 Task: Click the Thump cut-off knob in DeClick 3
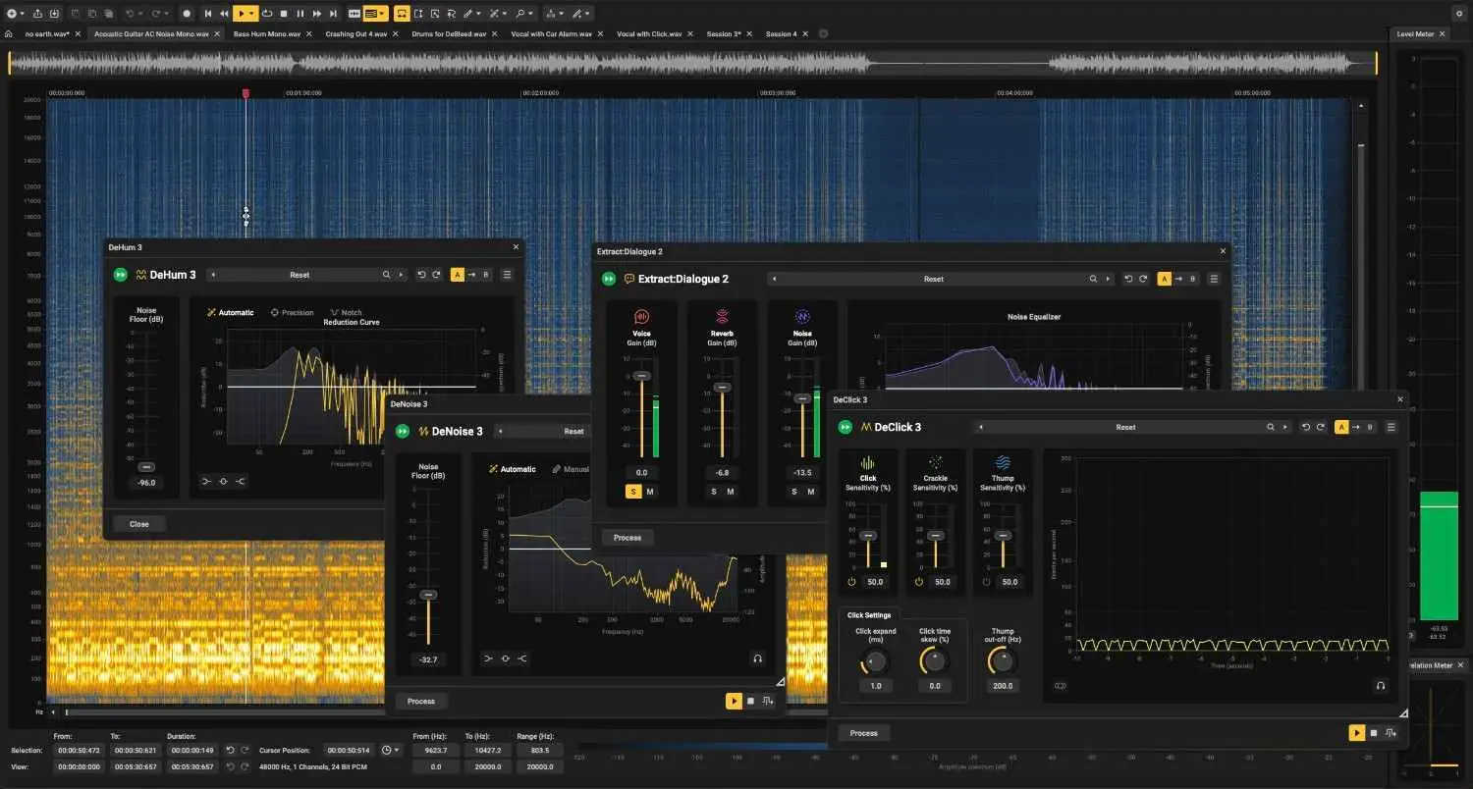(1003, 661)
